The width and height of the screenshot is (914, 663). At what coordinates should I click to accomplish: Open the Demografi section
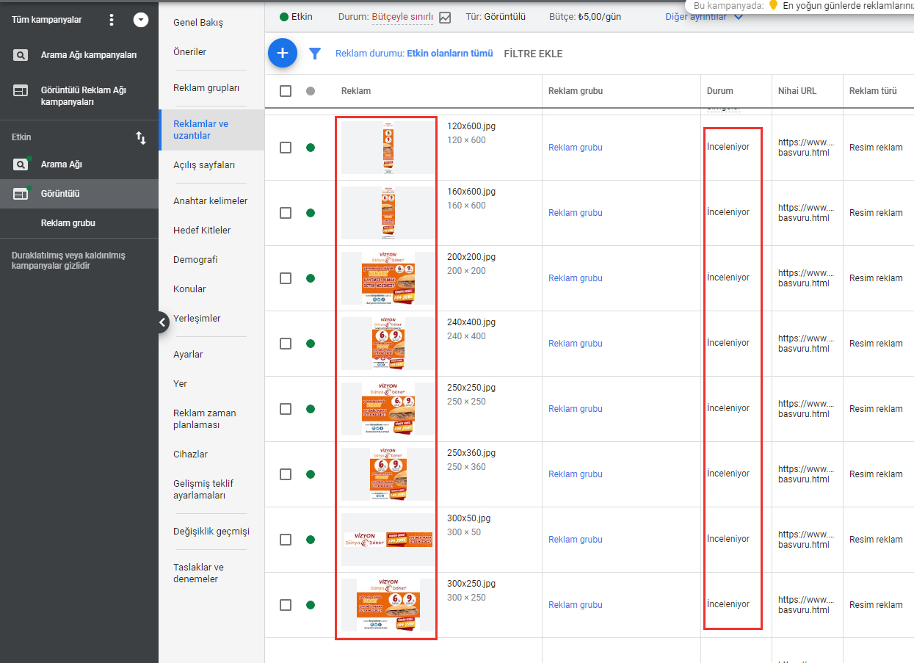pyautogui.click(x=195, y=260)
